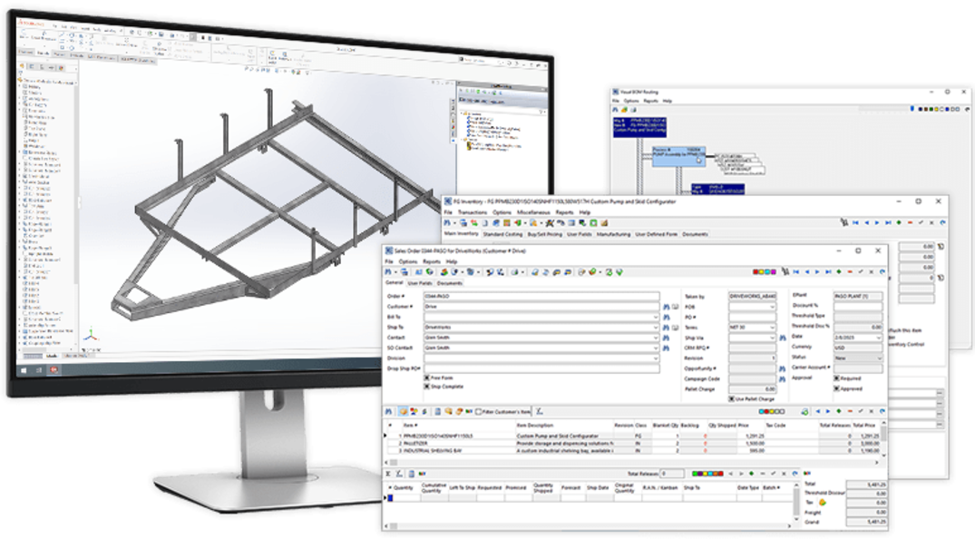The height and width of the screenshot is (539, 975).
Task: Switch to Documents tab in Sales Order
Action: (450, 283)
